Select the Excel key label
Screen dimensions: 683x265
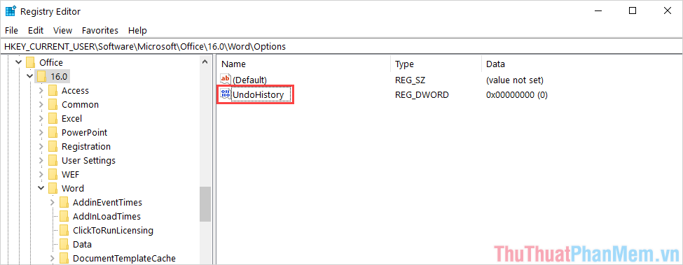click(x=72, y=118)
